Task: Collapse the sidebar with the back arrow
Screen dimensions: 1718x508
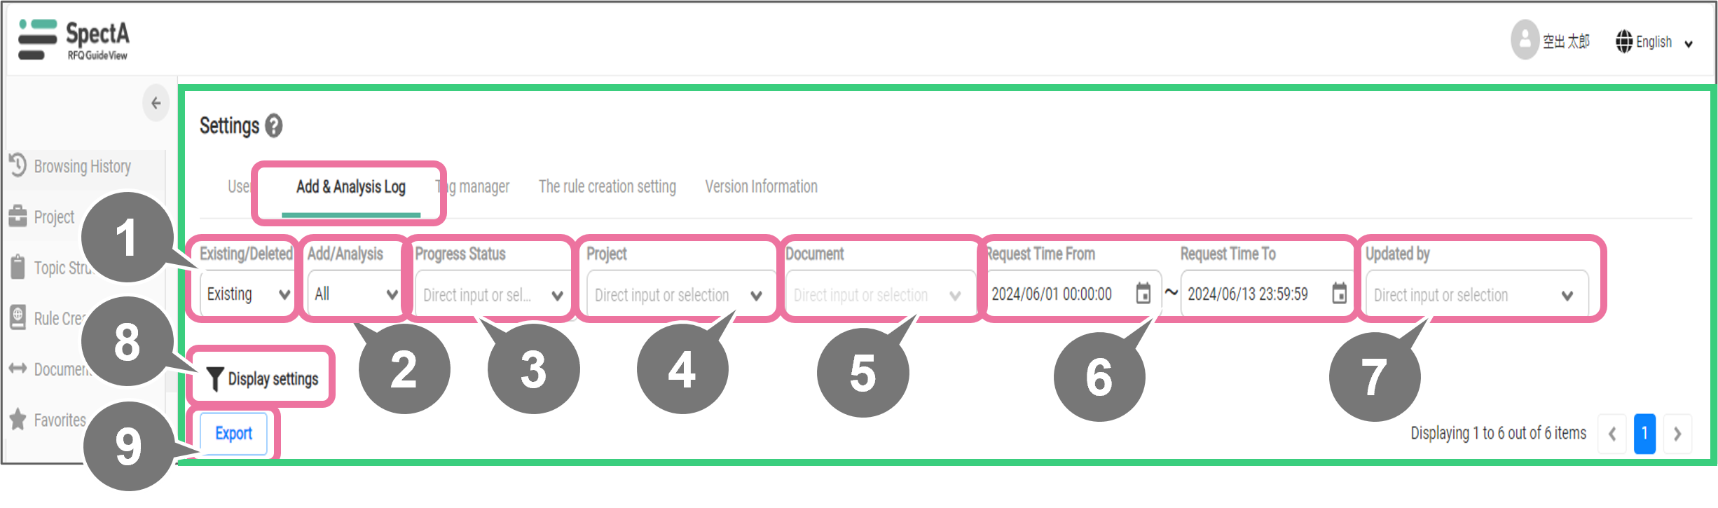Action: pos(156,104)
